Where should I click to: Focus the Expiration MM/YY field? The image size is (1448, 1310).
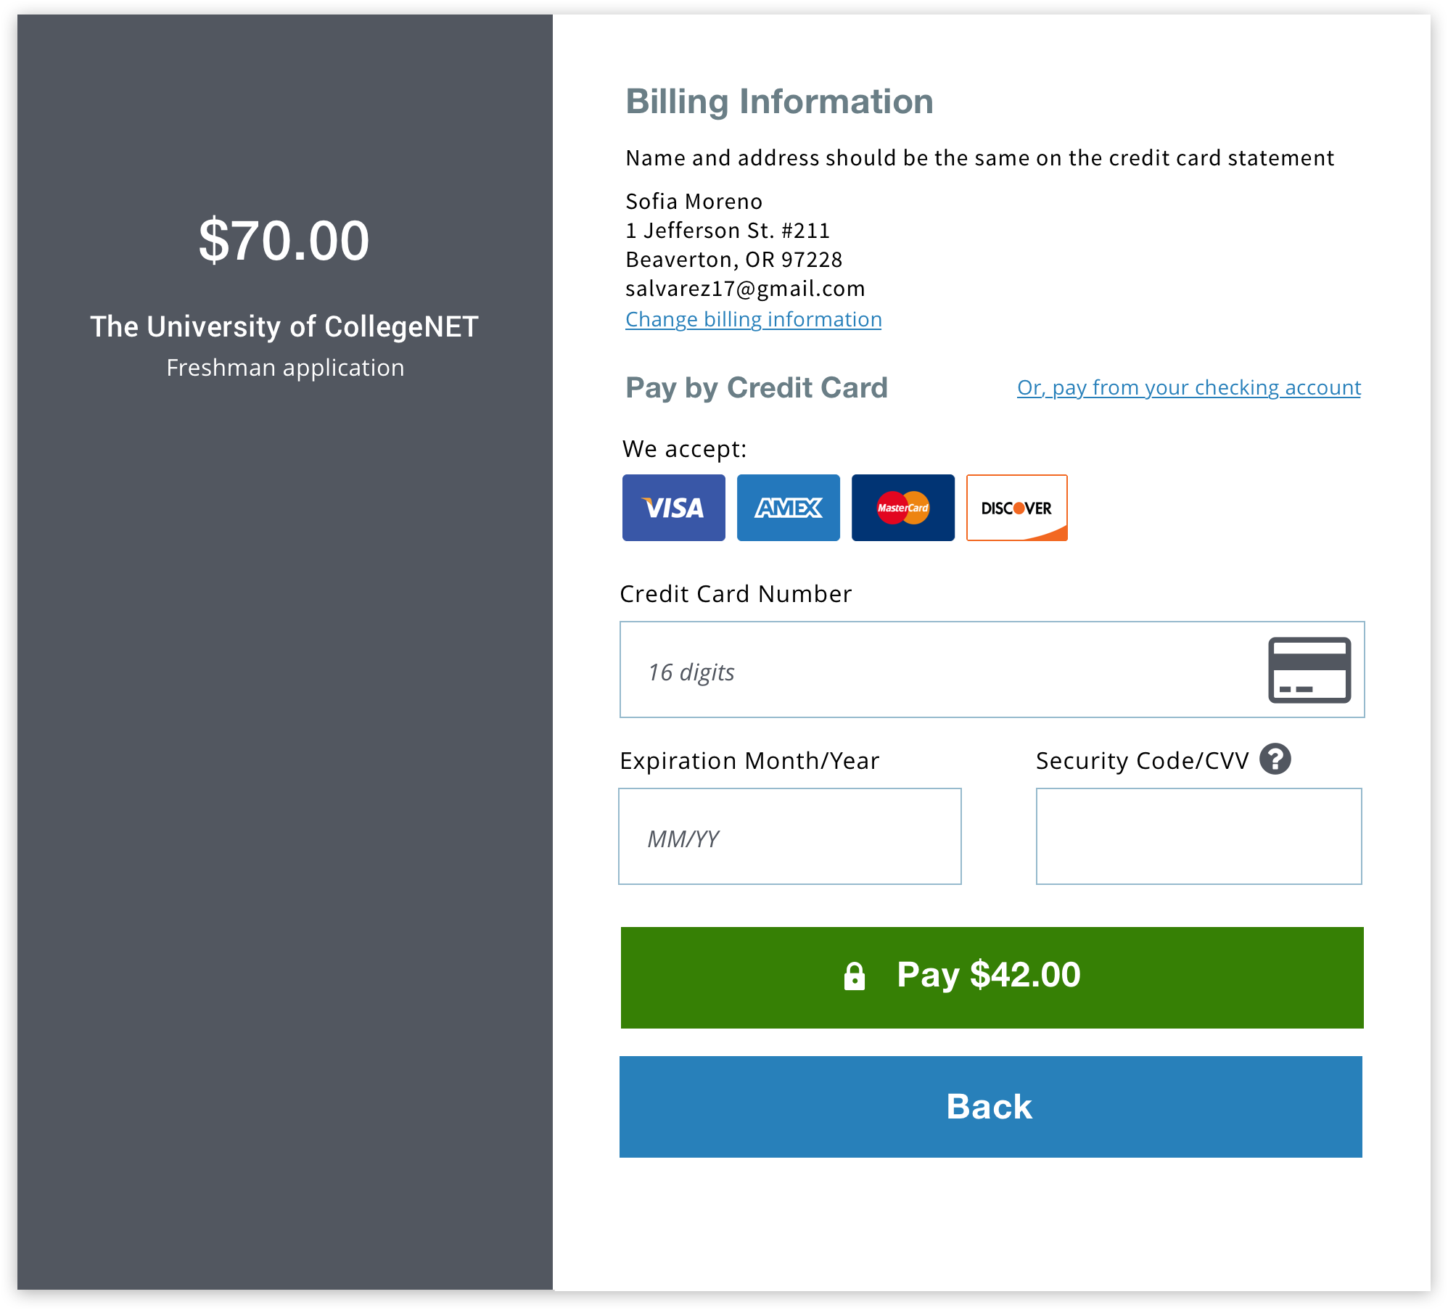(790, 836)
